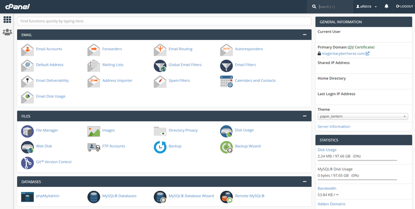The height and width of the screenshot is (209, 415).
Task: Open the Default Address icon
Action: (27, 66)
